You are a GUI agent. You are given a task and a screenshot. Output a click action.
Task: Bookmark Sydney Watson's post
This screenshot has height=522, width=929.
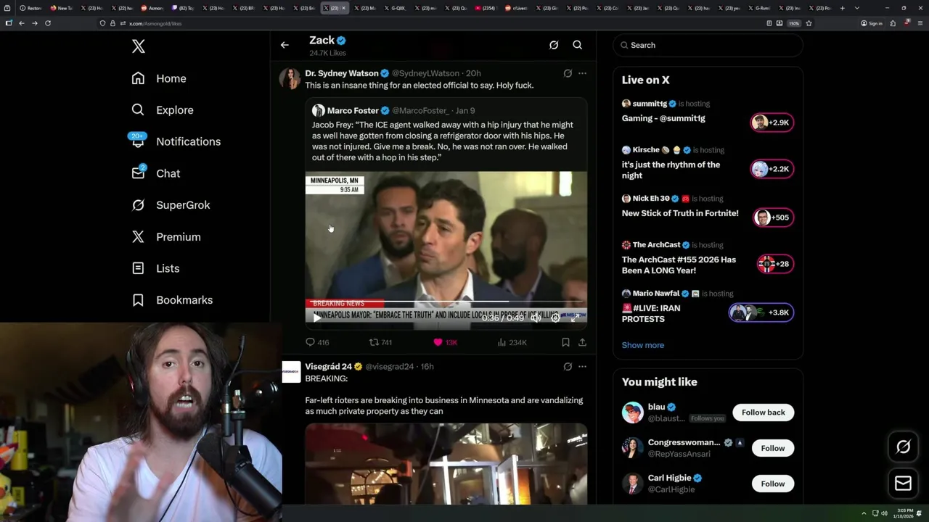[x=565, y=342]
